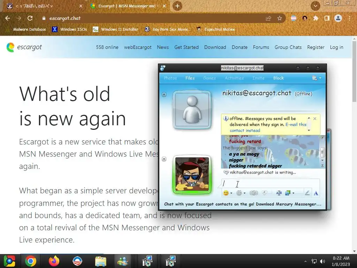Open Games in the messenger toolbar
357x268 pixels.
click(x=209, y=78)
